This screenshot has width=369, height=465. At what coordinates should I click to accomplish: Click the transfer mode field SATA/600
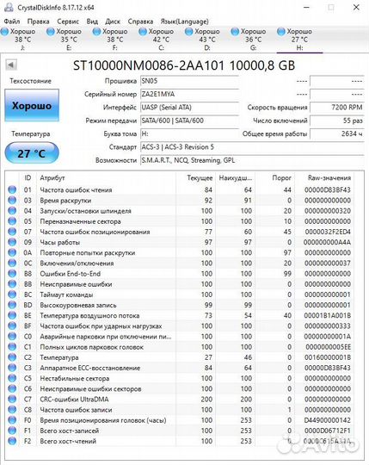tap(189, 121)
